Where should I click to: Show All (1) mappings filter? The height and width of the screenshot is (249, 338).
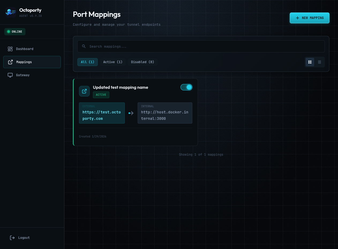(x=88, y=62)
